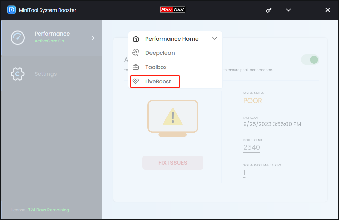Open the 2540 issues found link

pos(252,148)
